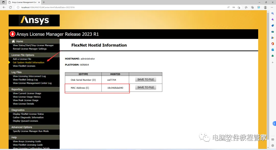Open View License Denials
276x150 pixels.
[x=24, y=104]
